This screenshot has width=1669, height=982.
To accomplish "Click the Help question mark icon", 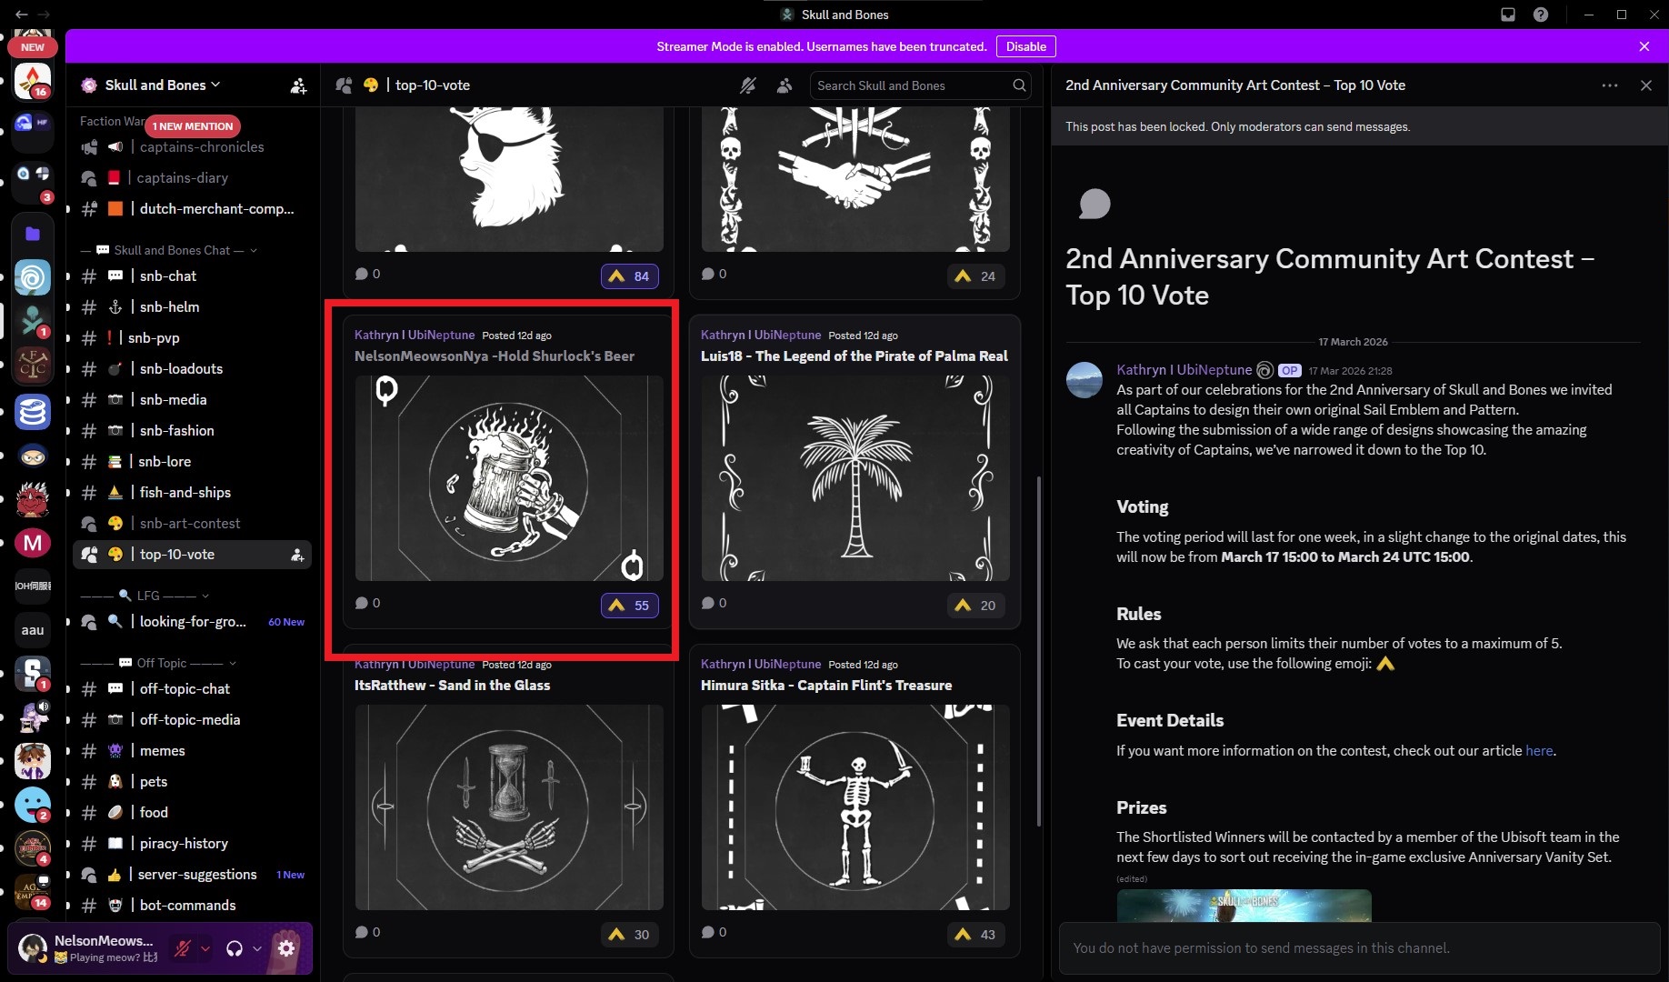I will pyautogui.click(x=1541, y=15).
